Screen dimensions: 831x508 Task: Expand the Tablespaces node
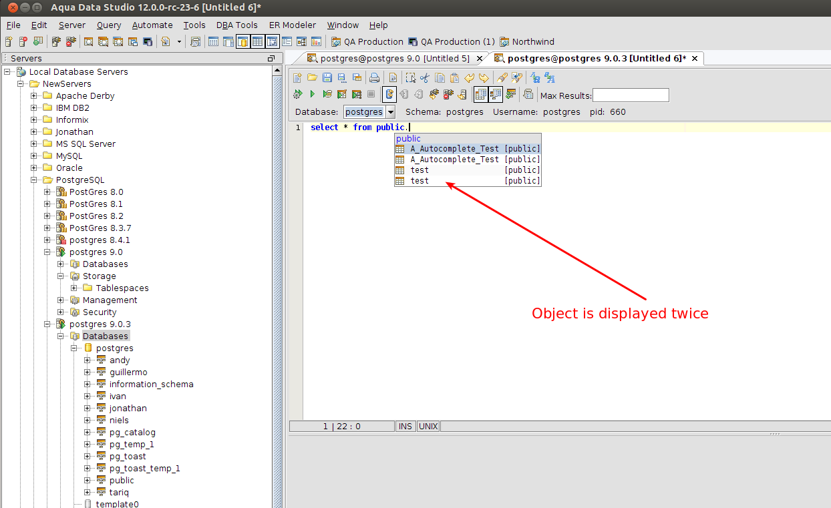74,288
